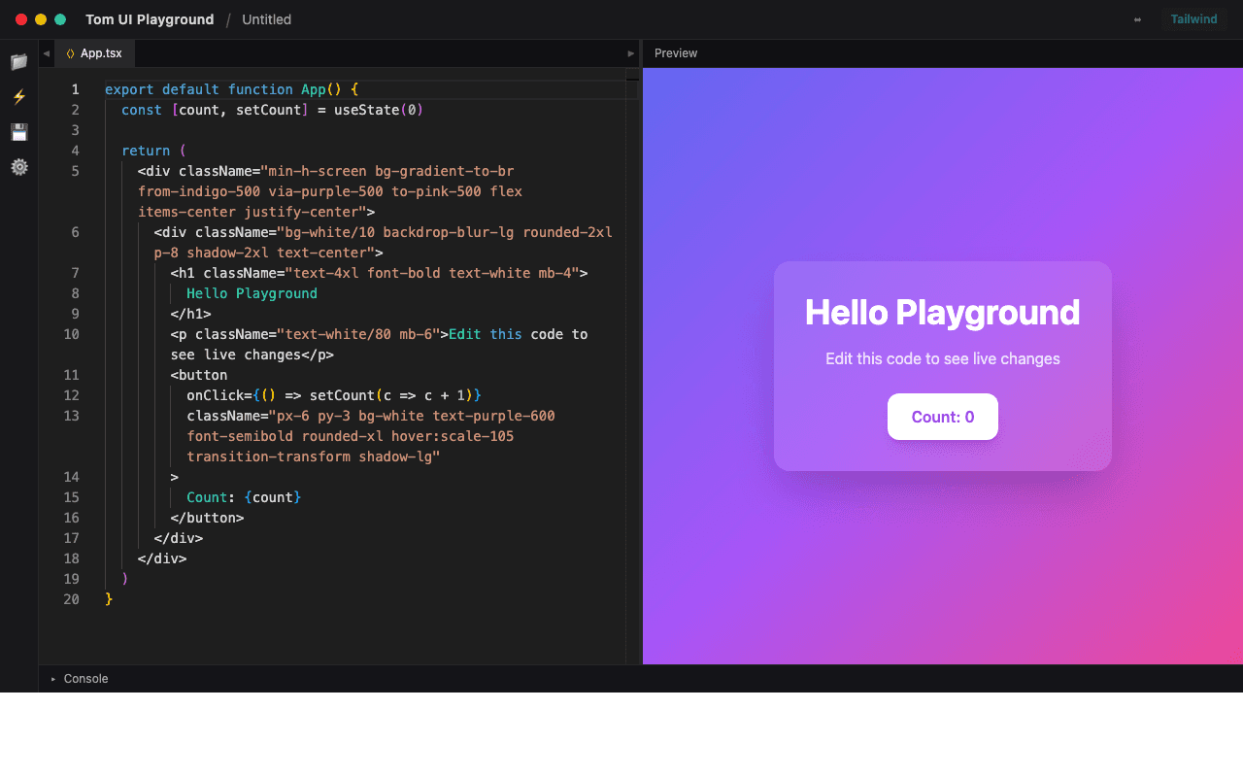Click the Preview panel header
This screenshot has height=777, width=1243.
click(676, 53)
